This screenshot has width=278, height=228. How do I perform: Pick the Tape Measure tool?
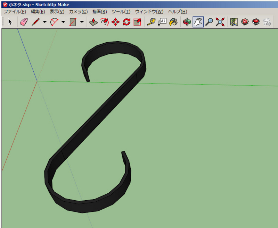pyautogui.click(x=151, y=22)
